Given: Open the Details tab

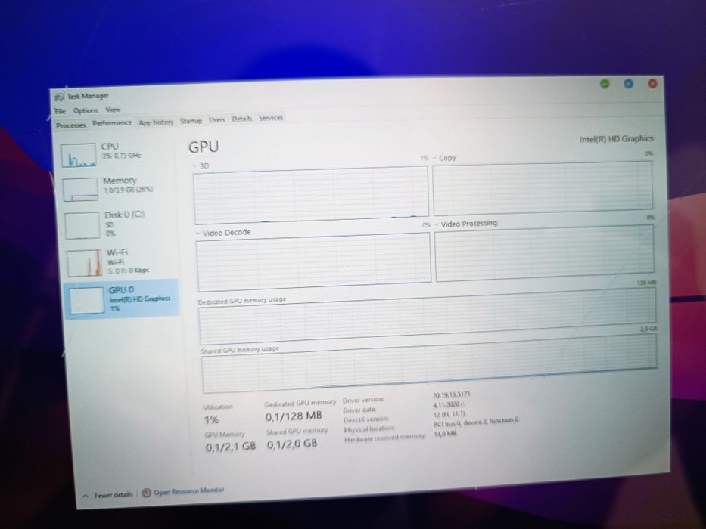Looking at the screenshot, I should (x=242, y=119).
